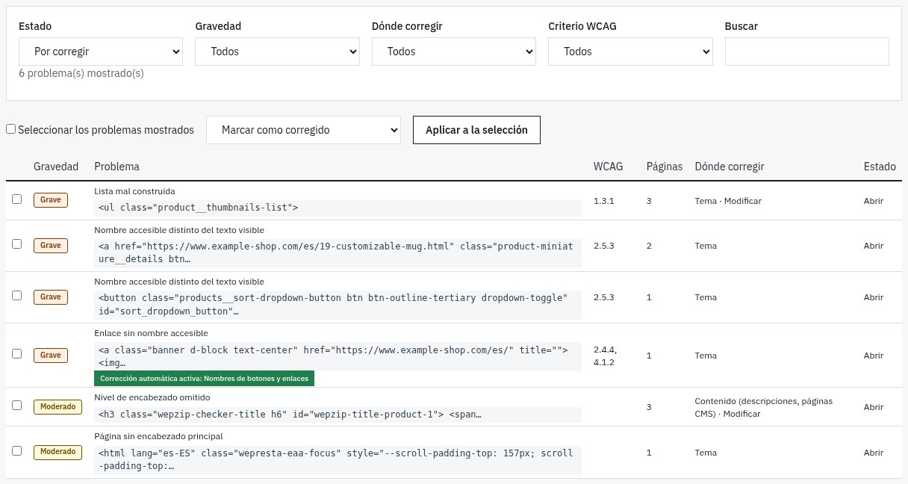Click Abrir for Nivel de encabezado omitido
The image size is (908, 484).
coord(874,407)
